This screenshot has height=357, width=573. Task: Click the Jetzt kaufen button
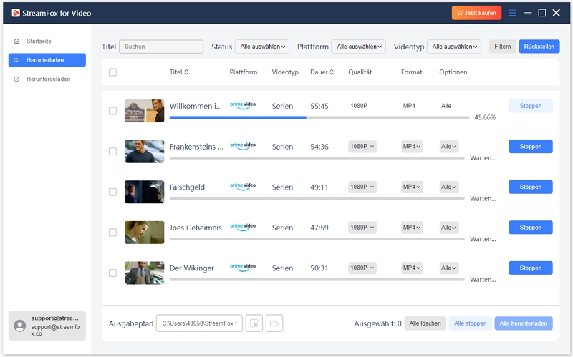[476, 13]
